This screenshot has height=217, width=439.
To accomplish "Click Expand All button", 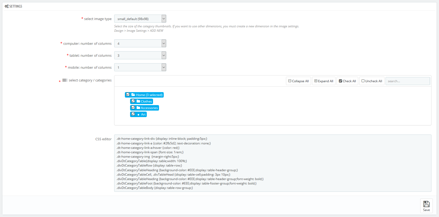I will (x=324, y=81).
